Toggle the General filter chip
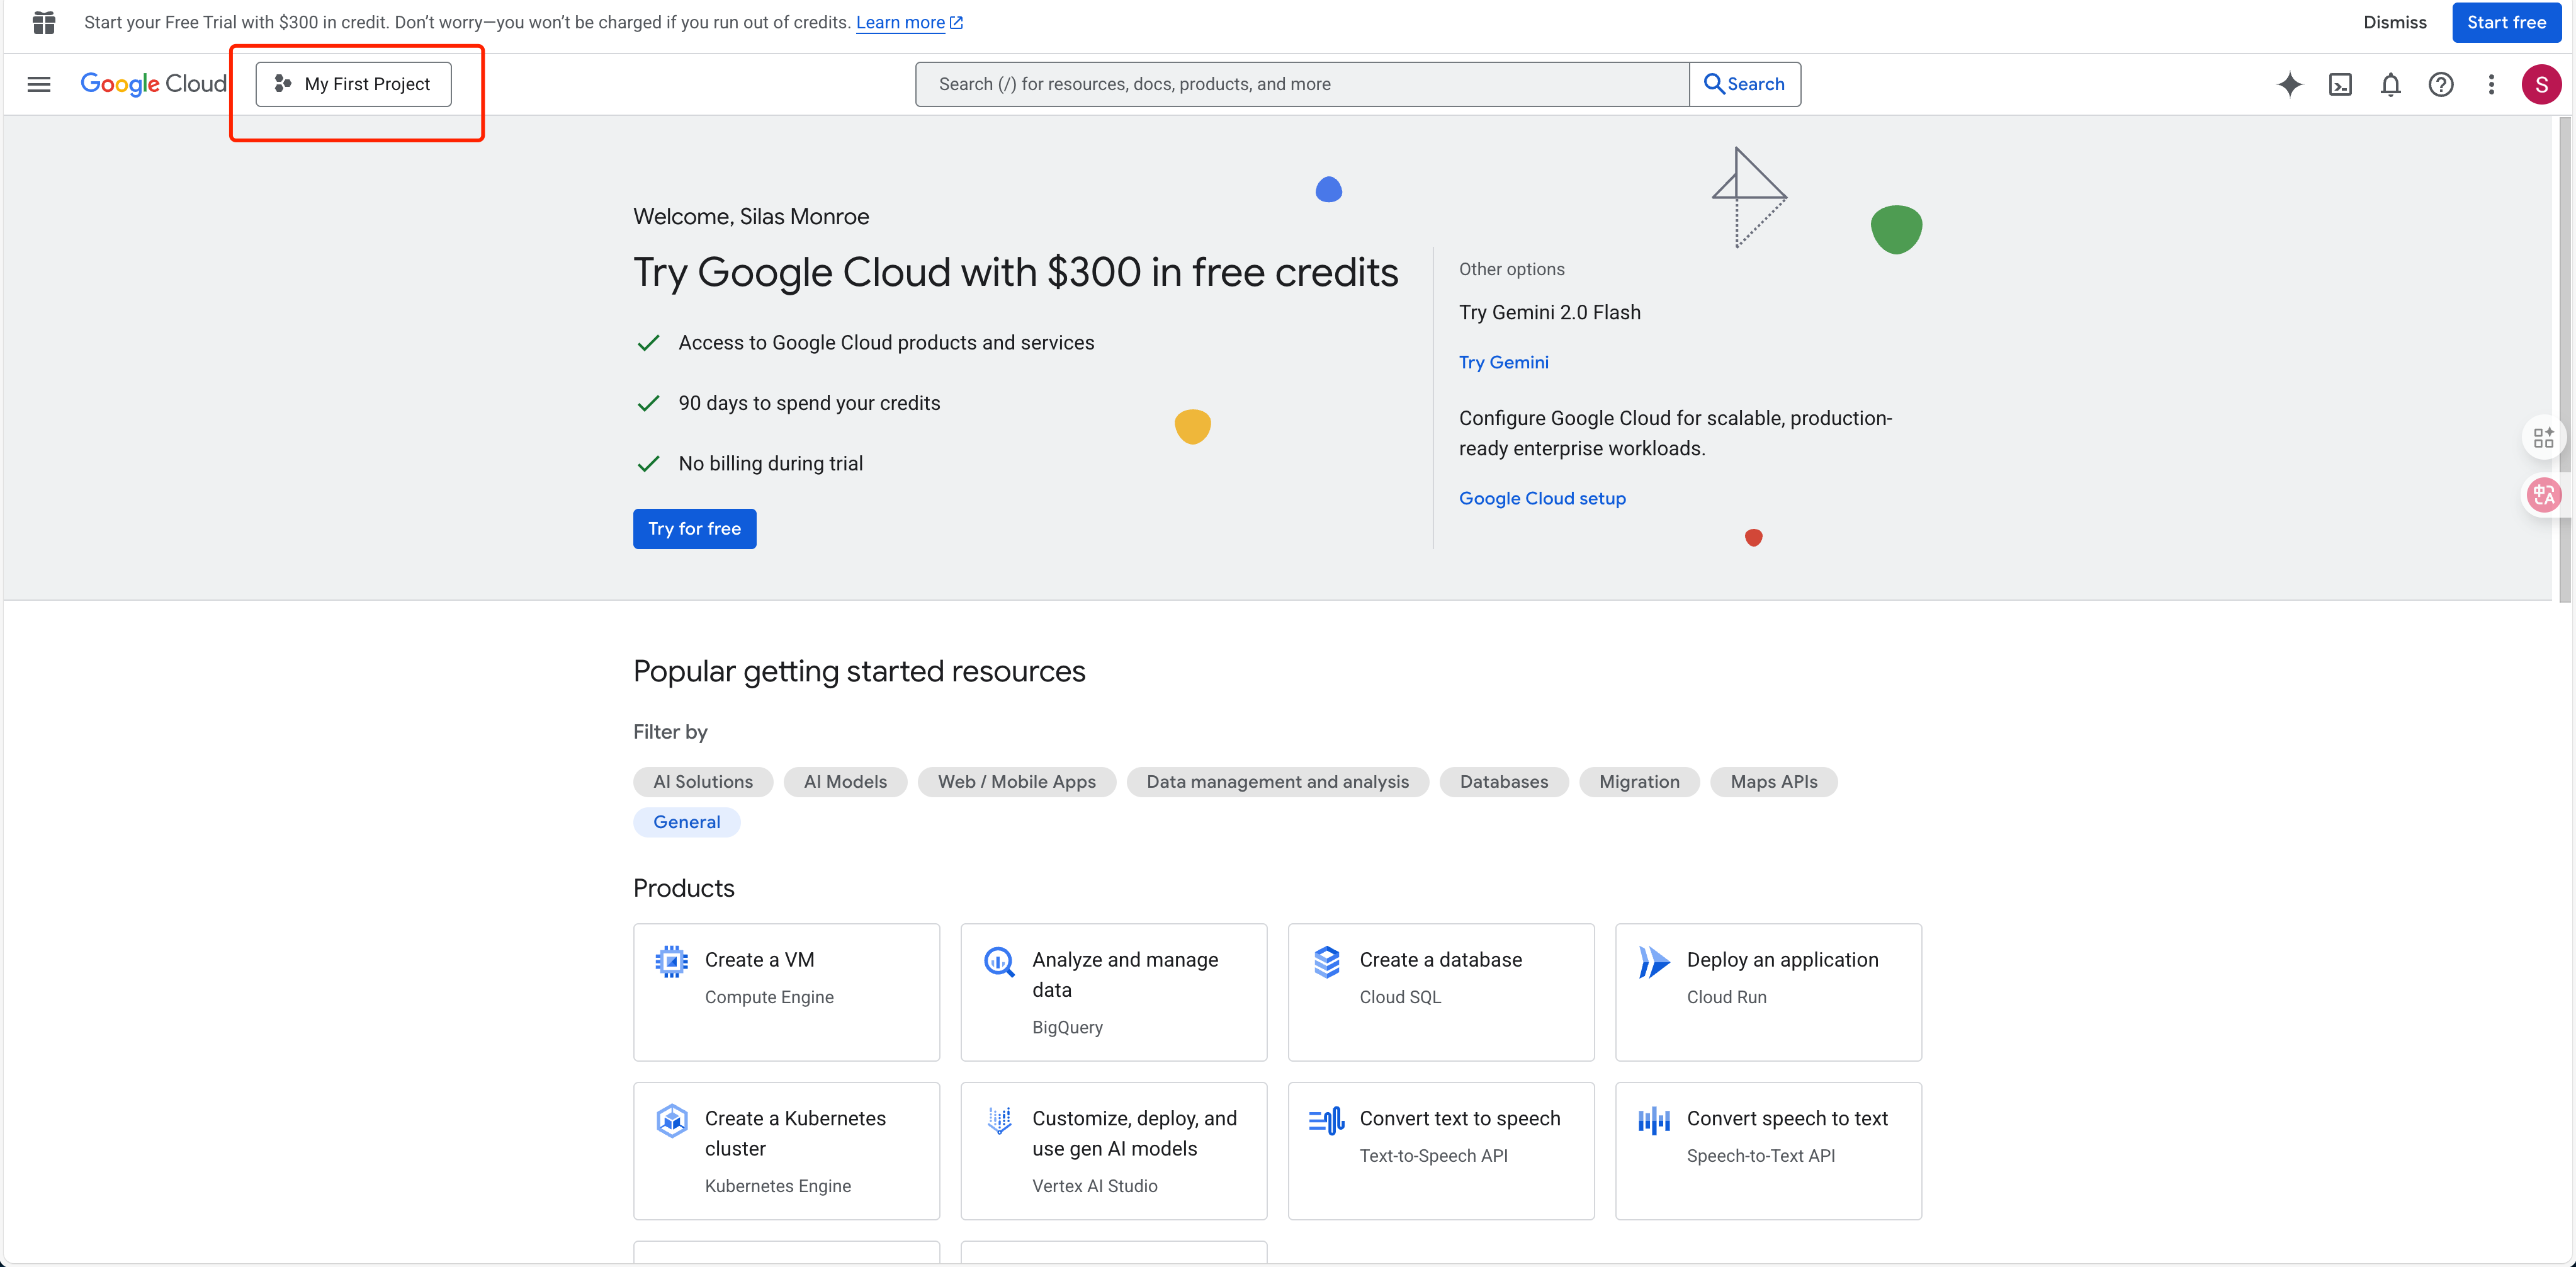 (686, 822)
